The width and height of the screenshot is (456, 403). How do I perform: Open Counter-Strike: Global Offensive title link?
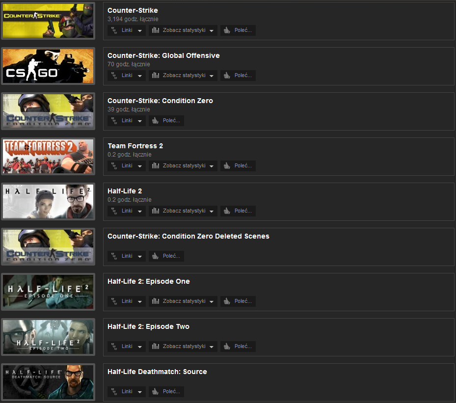(163, 55)
